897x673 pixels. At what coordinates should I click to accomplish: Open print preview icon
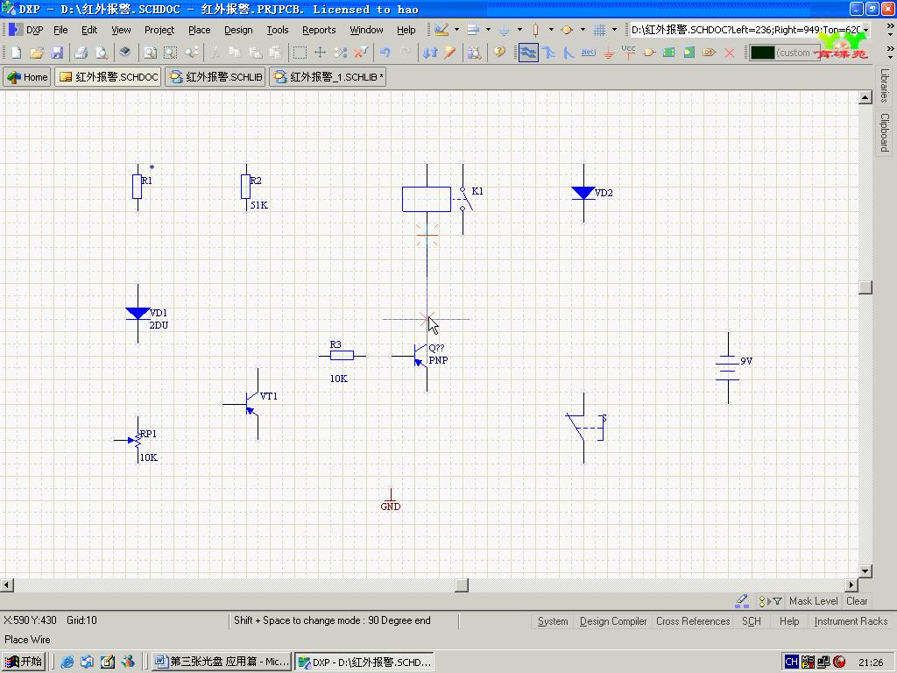[x=102, y=53]
